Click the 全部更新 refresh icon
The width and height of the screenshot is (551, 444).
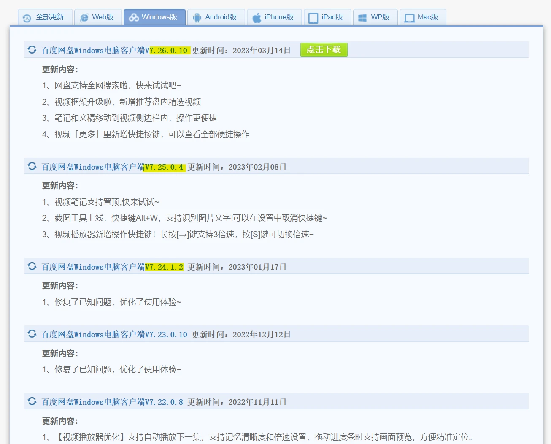pyautogui.click(x=27, y=18)
